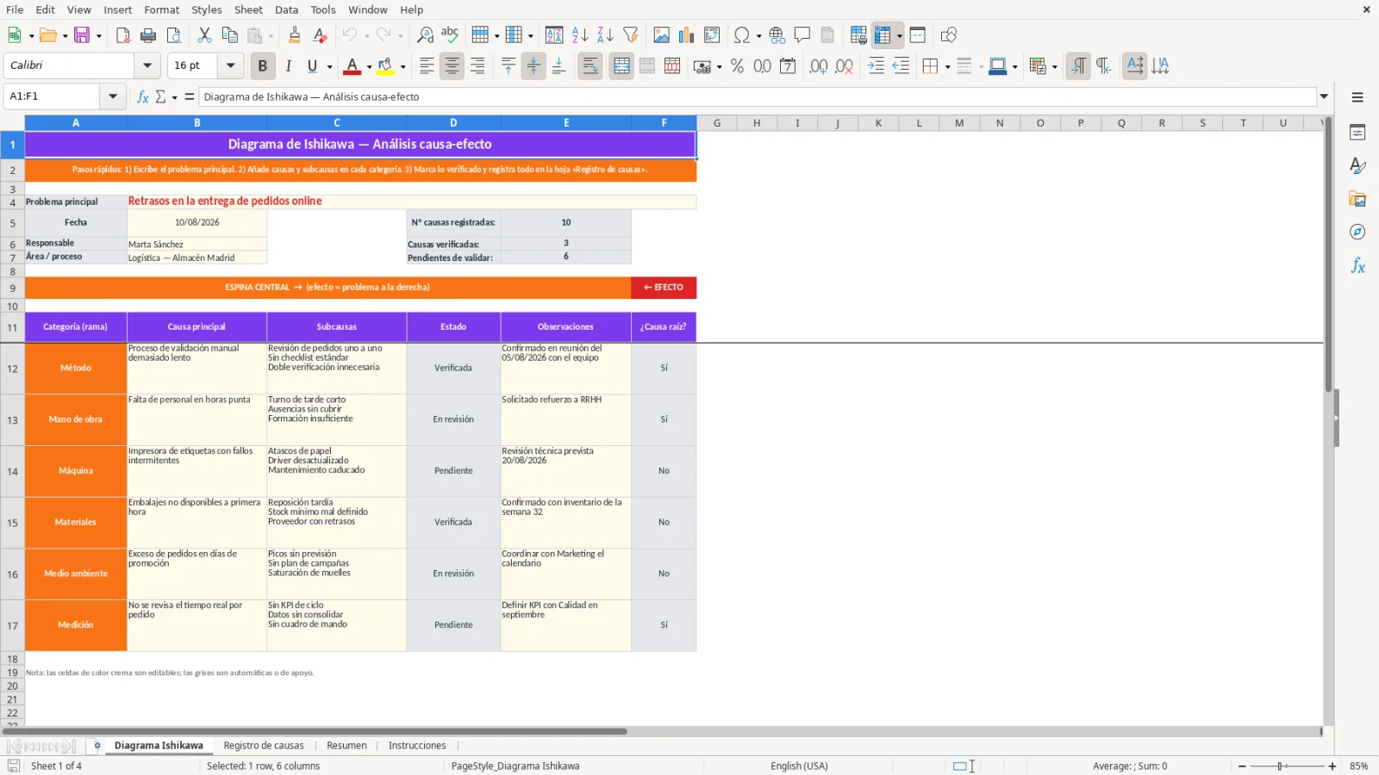1379x775 pixels.
Task: Open Find & Replace tool
Action: [425, 35]
